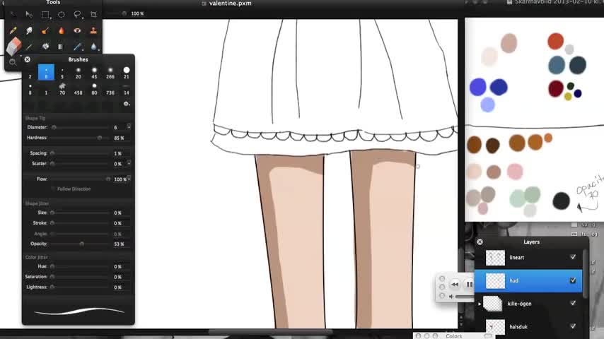Click the hud layer thumbnail
604x339 pixels.
pos(495,281)
